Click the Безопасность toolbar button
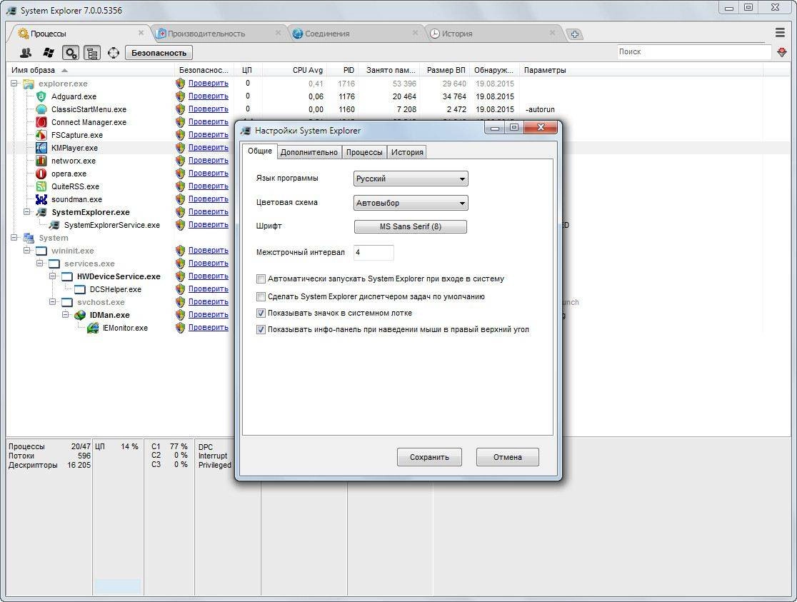797x602 pixels. coord(159,52)
